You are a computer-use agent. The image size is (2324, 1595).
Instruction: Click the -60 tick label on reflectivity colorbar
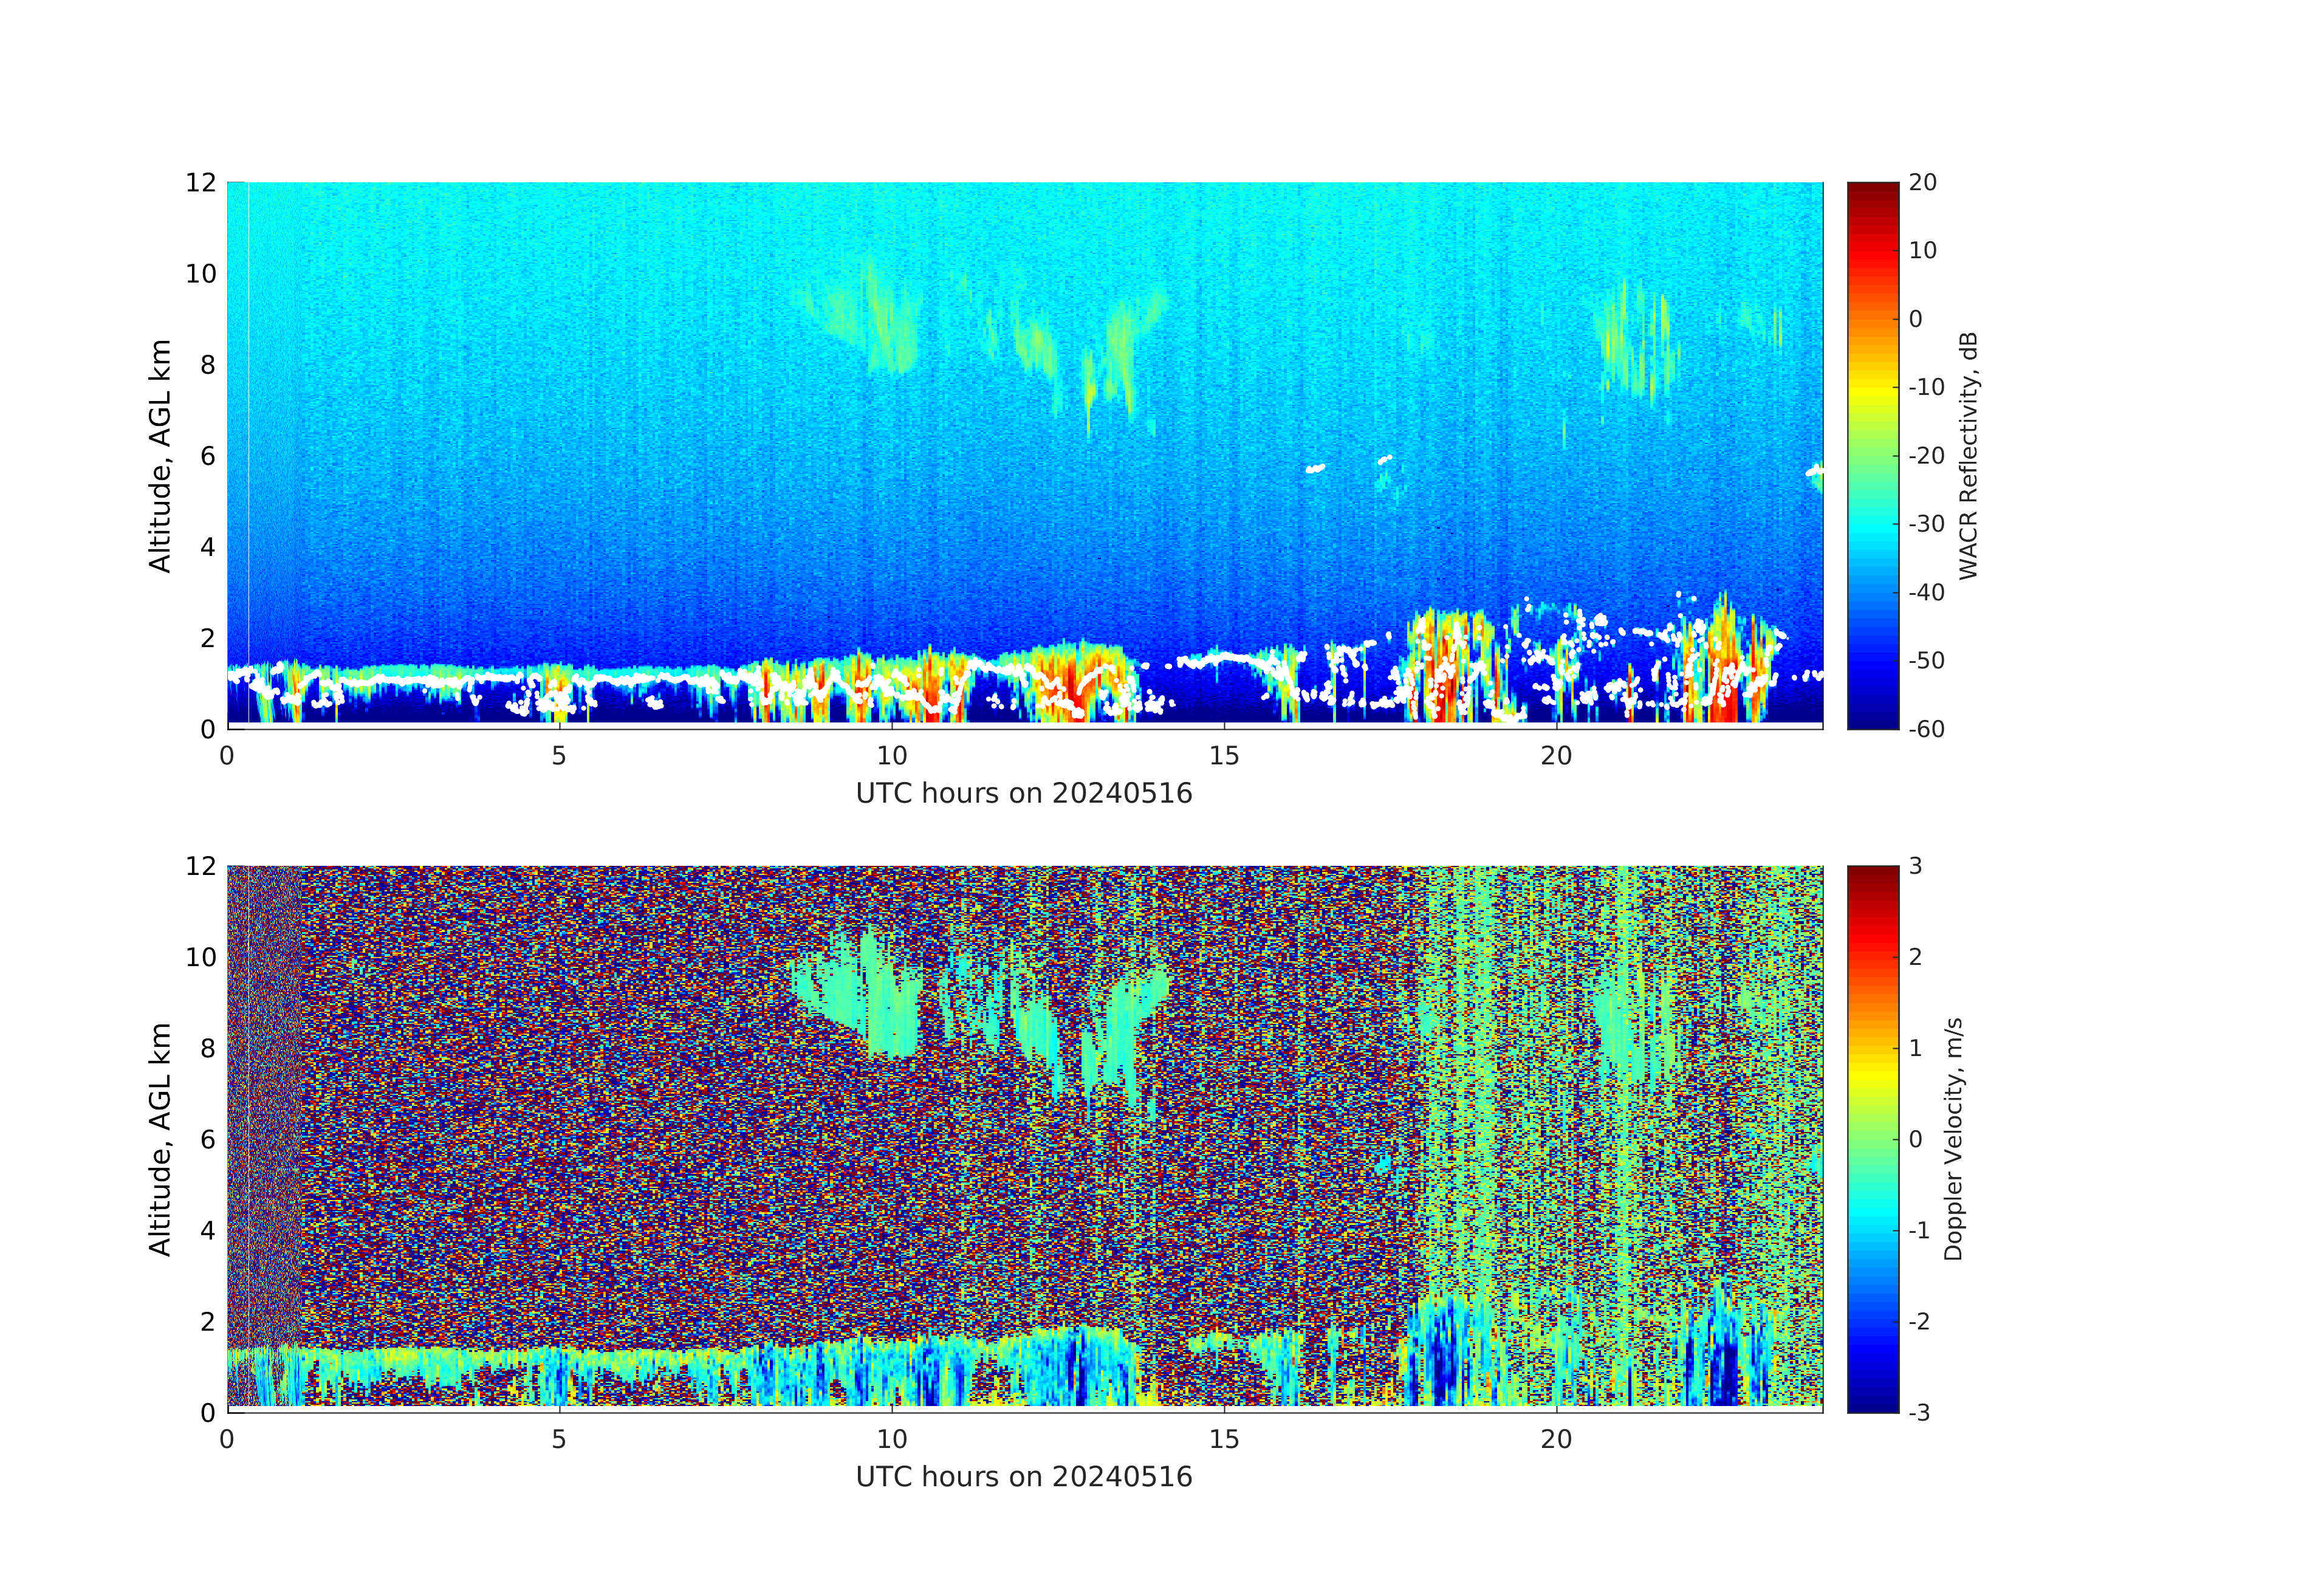coord(1926,729)
